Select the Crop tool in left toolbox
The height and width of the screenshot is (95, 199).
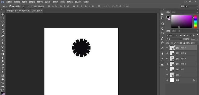tap(3, 29)
